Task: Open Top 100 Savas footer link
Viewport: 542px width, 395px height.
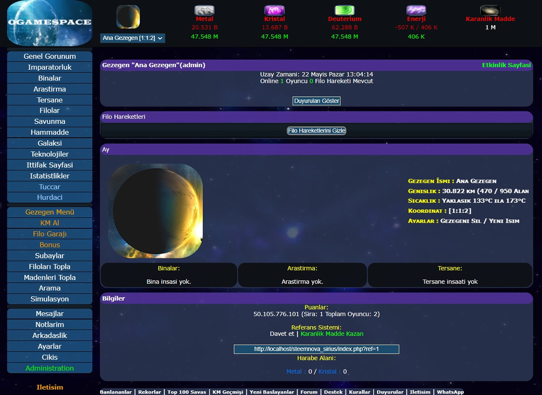Action: point(186,392)
